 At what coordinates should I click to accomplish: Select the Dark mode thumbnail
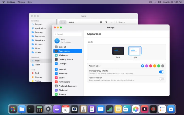point(118,51)
